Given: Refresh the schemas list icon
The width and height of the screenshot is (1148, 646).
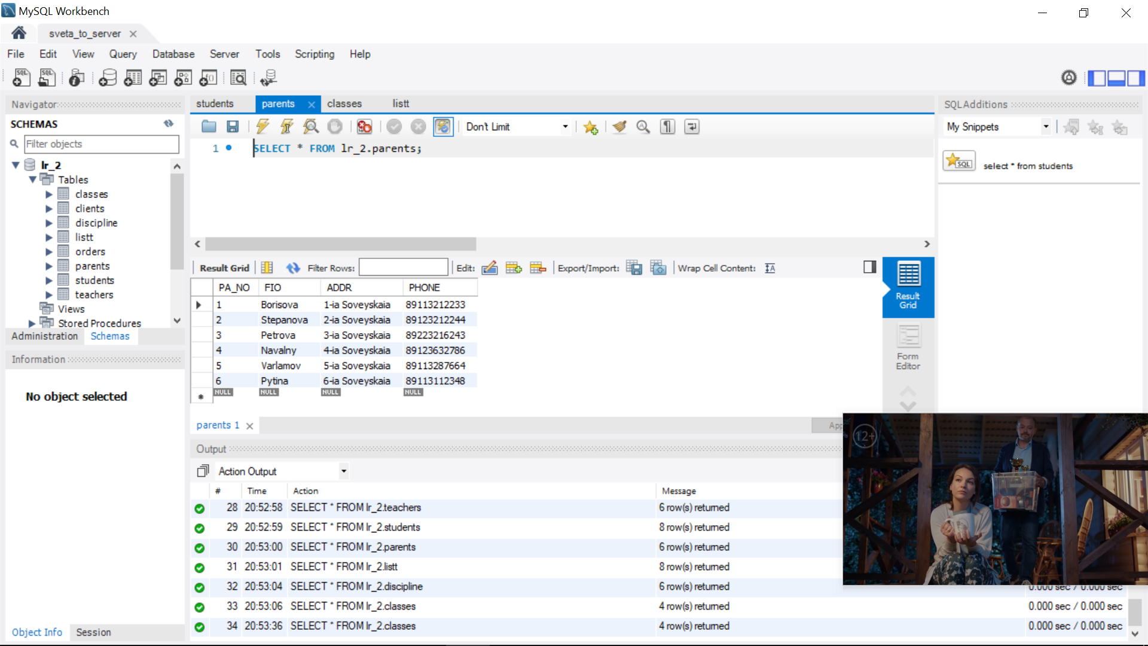Looking at the screenshot, I should coord(169,124).
